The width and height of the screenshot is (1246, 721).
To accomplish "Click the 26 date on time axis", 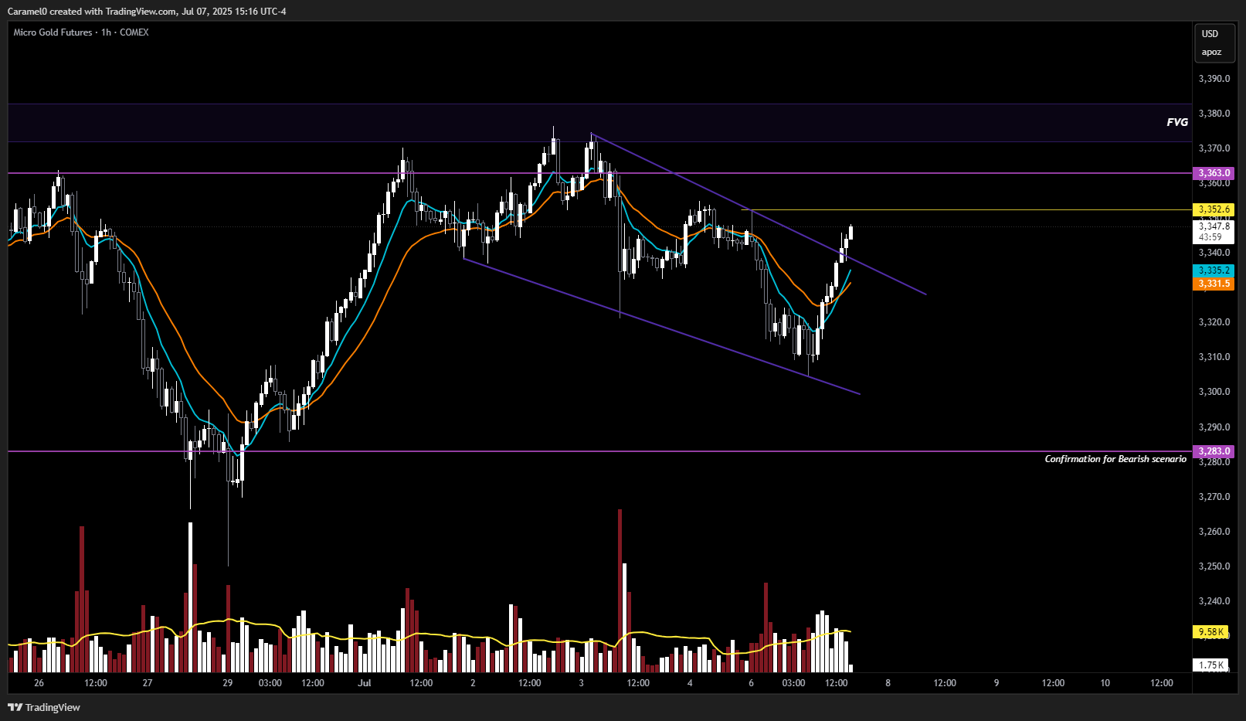I will (39, 683).
